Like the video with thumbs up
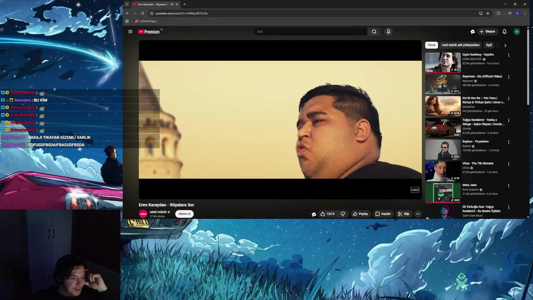 tap(327, 214)
